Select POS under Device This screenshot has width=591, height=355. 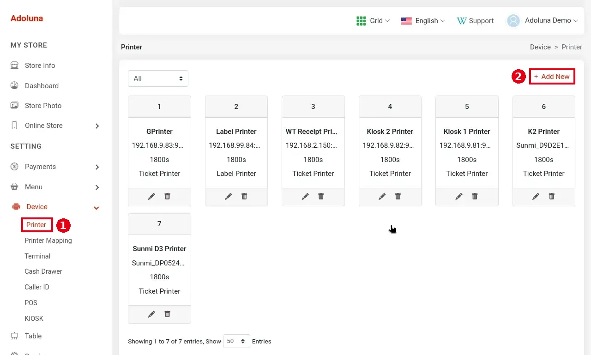click(x=31, y=303)
